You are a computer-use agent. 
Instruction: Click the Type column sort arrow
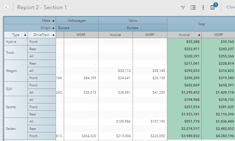click(25, 35)
